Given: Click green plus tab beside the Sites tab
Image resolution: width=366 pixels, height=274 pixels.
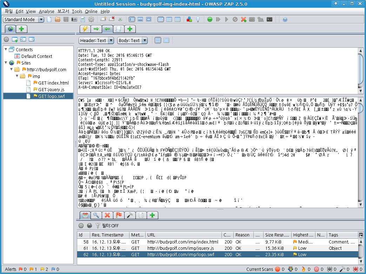Looking at the screenshot, I should tap(21, 29).
